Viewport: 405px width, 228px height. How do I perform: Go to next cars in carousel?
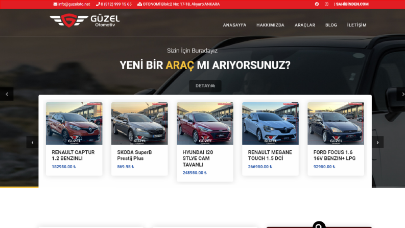coord(377,142)
